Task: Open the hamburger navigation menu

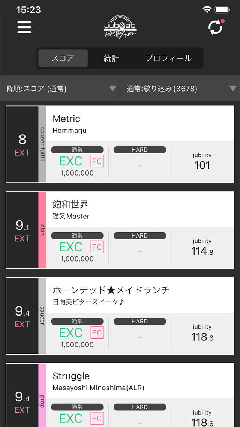Action: tap(24, 27)
